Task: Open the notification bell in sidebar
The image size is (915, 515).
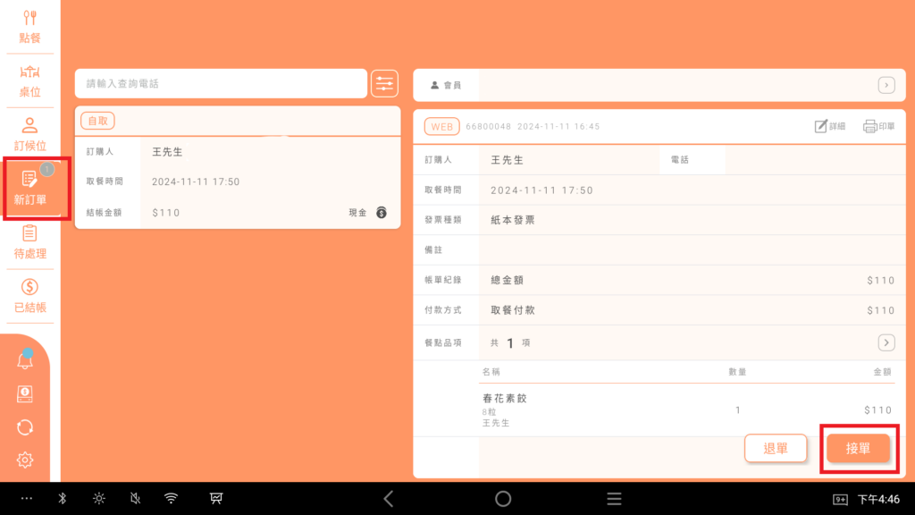Action: [25, 360]
